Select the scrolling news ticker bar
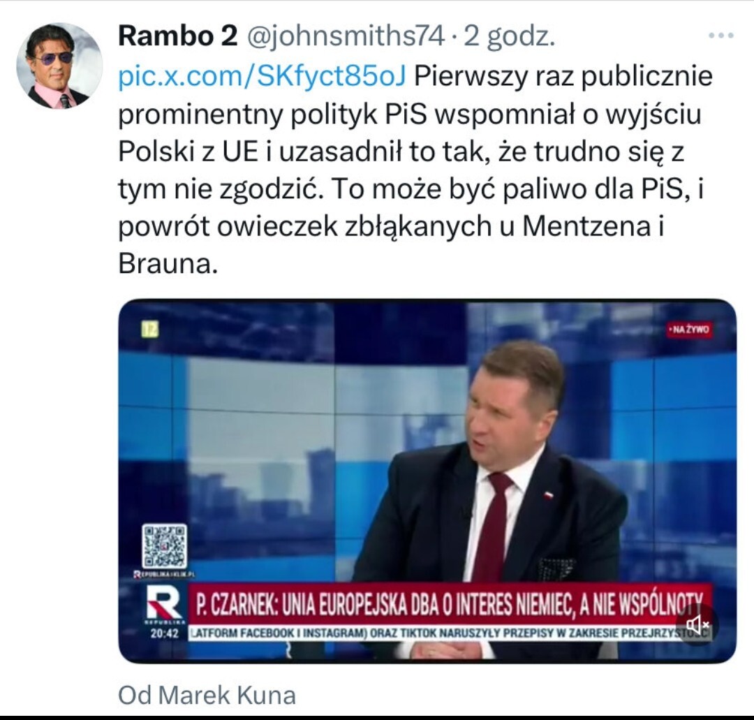 point(450,633)
